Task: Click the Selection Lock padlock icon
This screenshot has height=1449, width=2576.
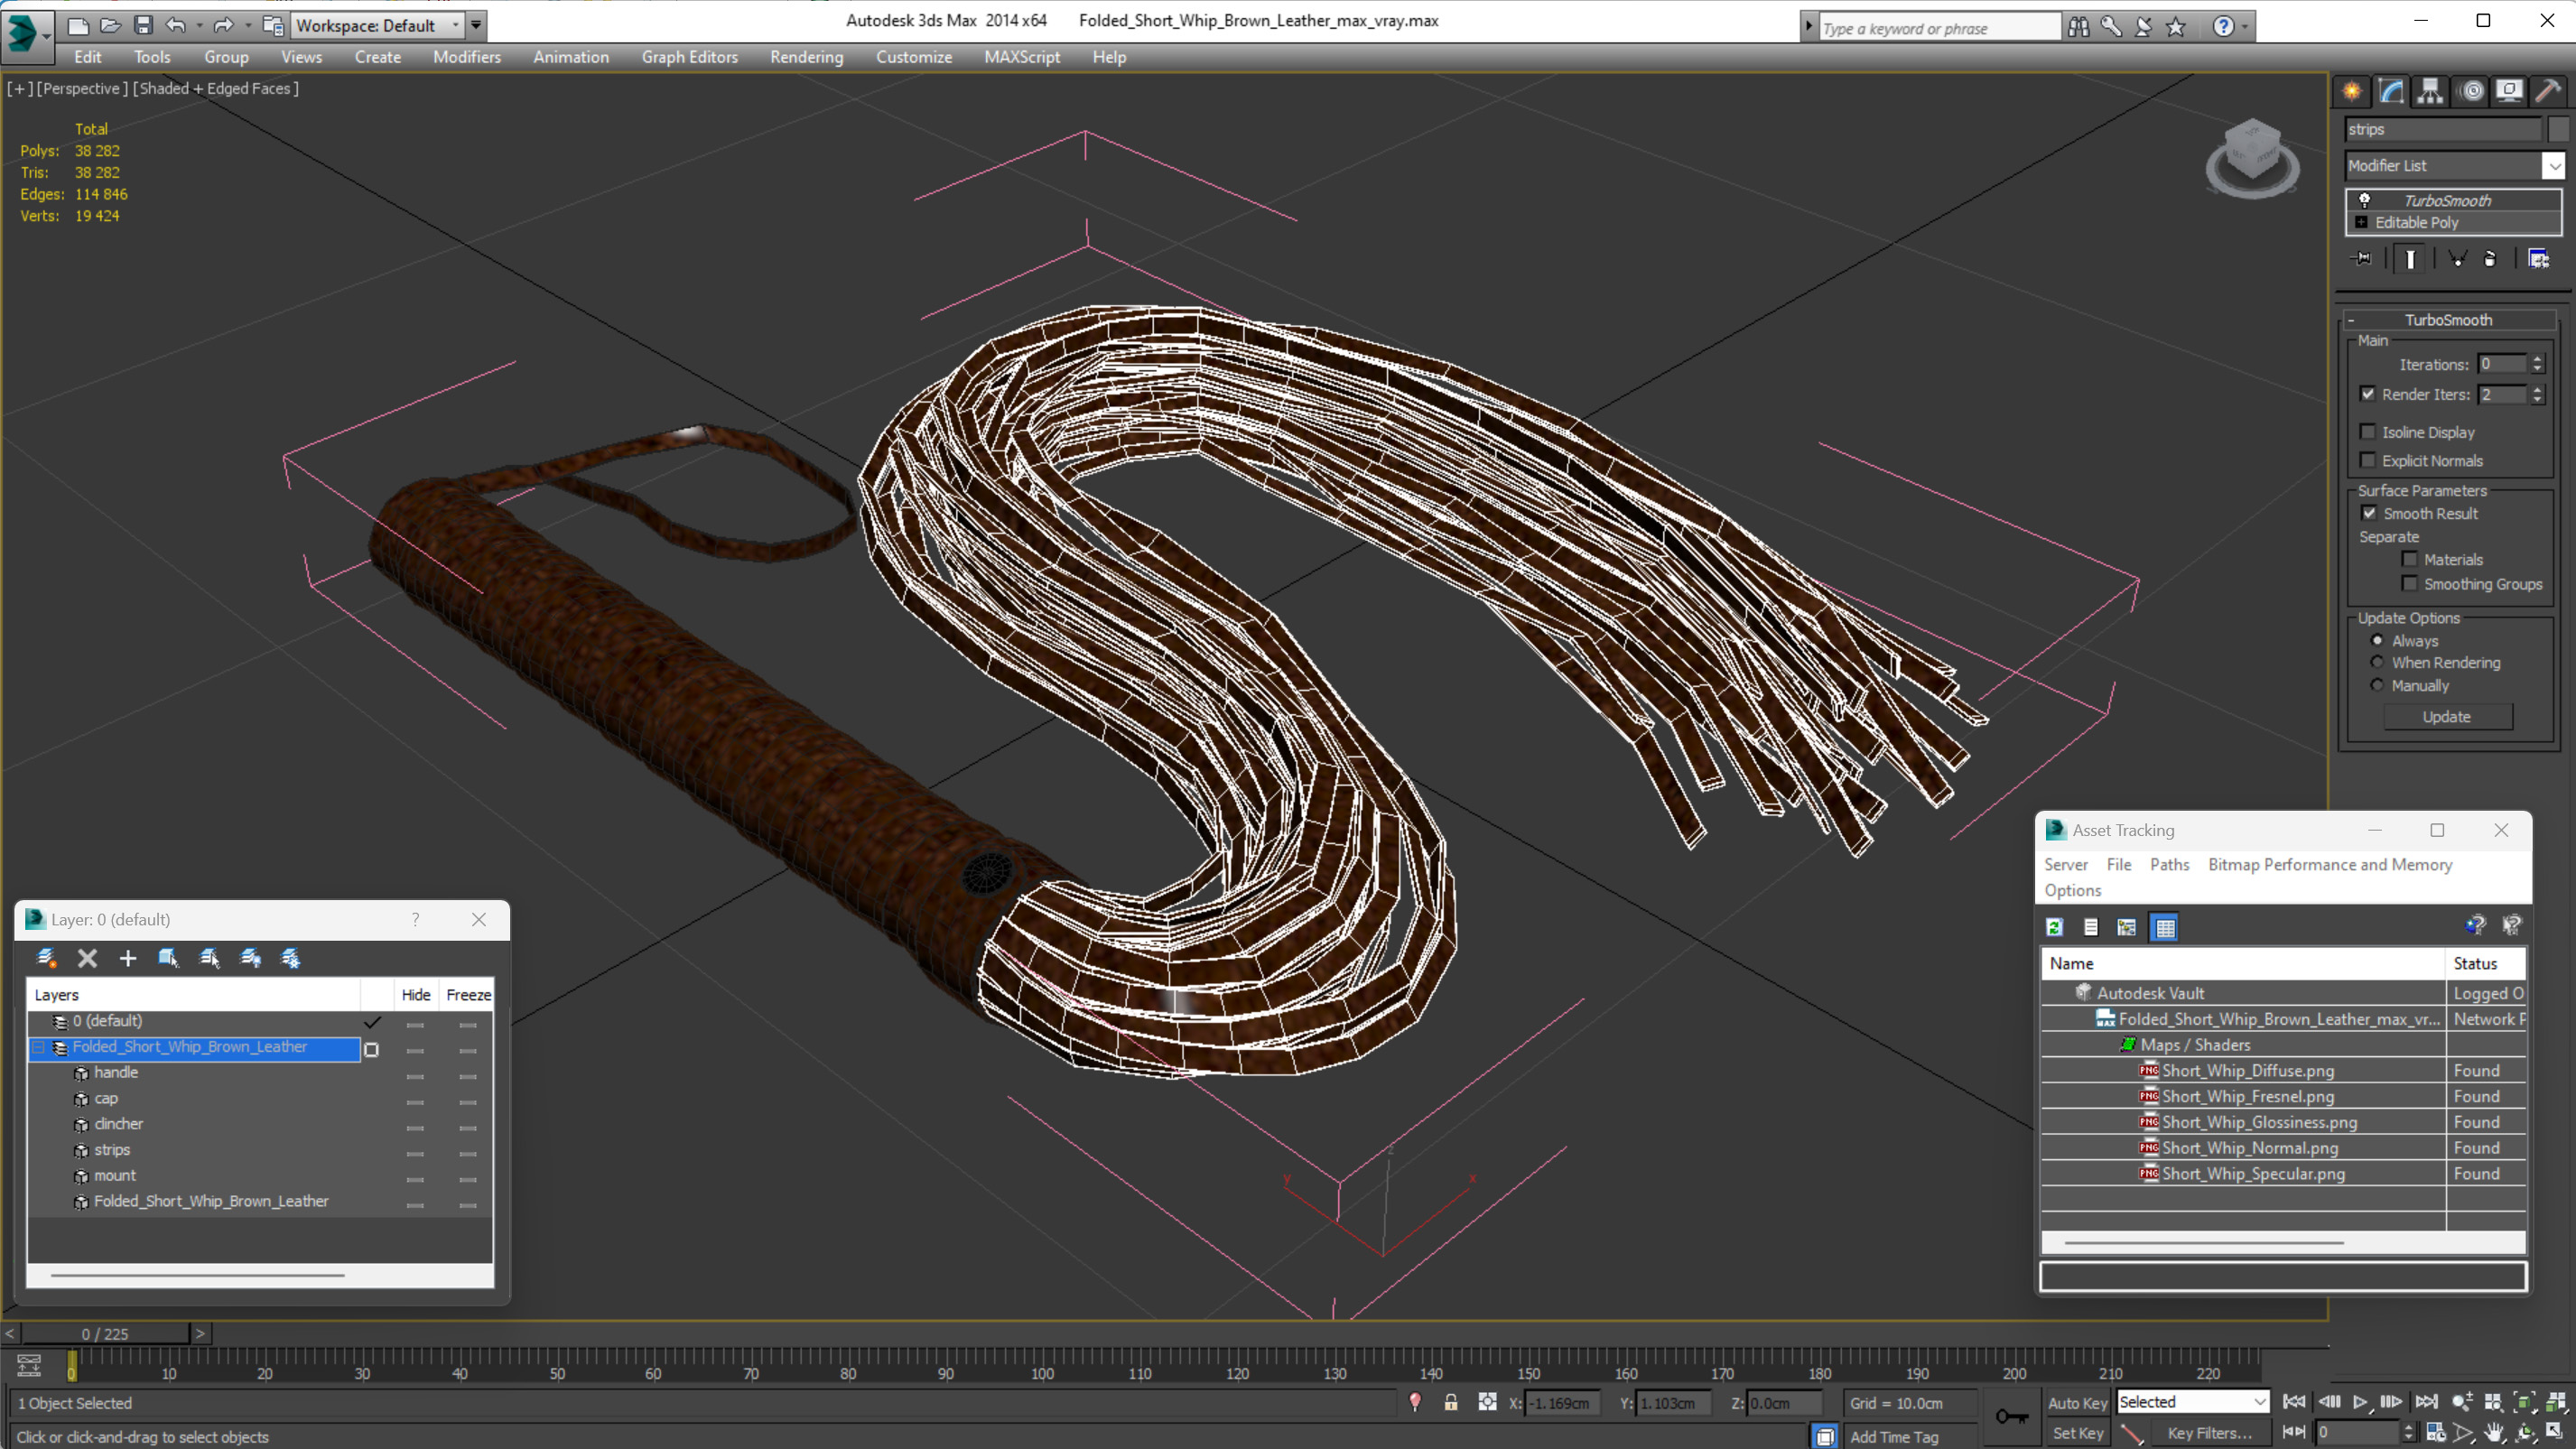Action: [x=1450, y=1402]
